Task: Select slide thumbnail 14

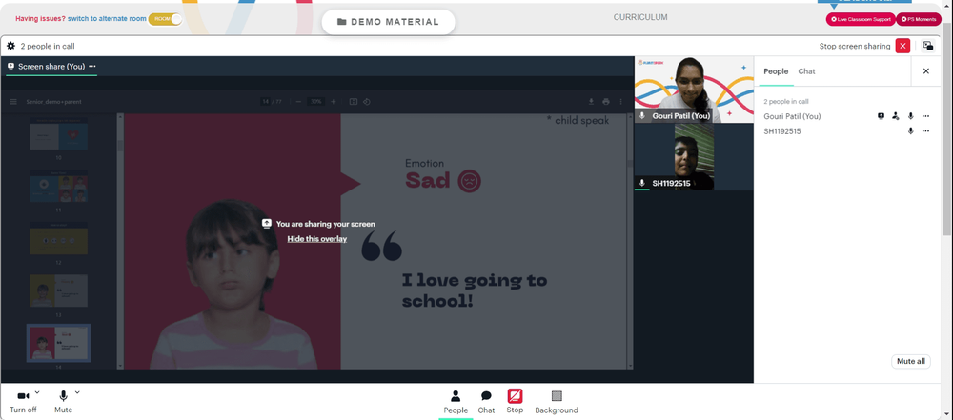Action: [x=58, y=343]
